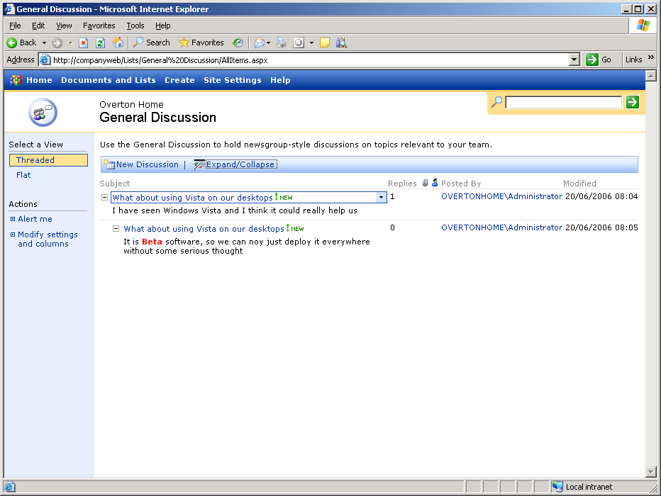Screen dimensions: 661x496
Task: Click the Back arrow icon
Action: coord(12,43)
